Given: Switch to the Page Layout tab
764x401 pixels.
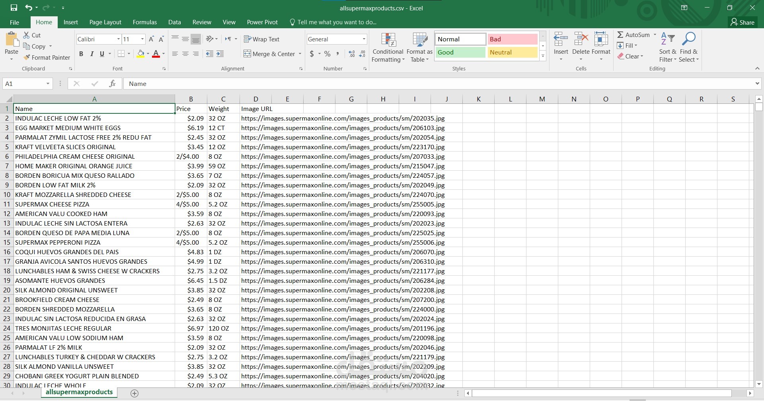Looking at the screenshot, I should (105, 22).
